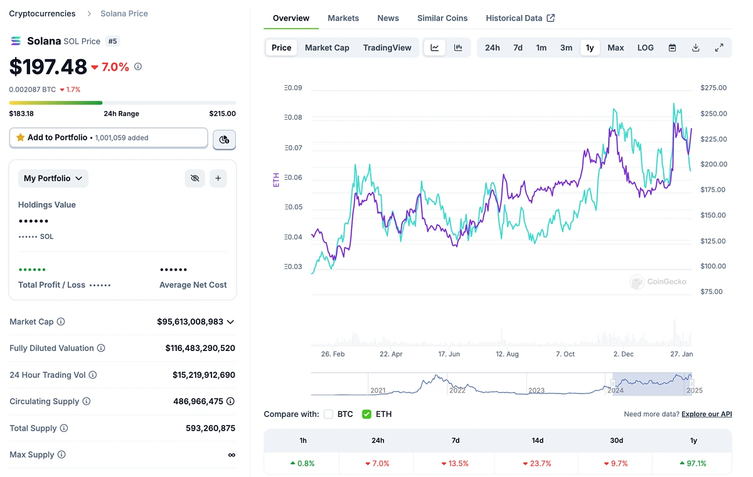Open Historical Data external link tab

(x=520, y=18)
